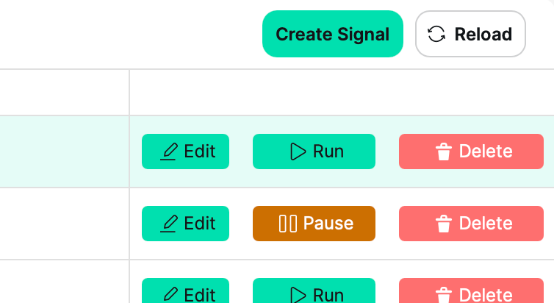Click the circular arrows reload icon

point(436,34)
